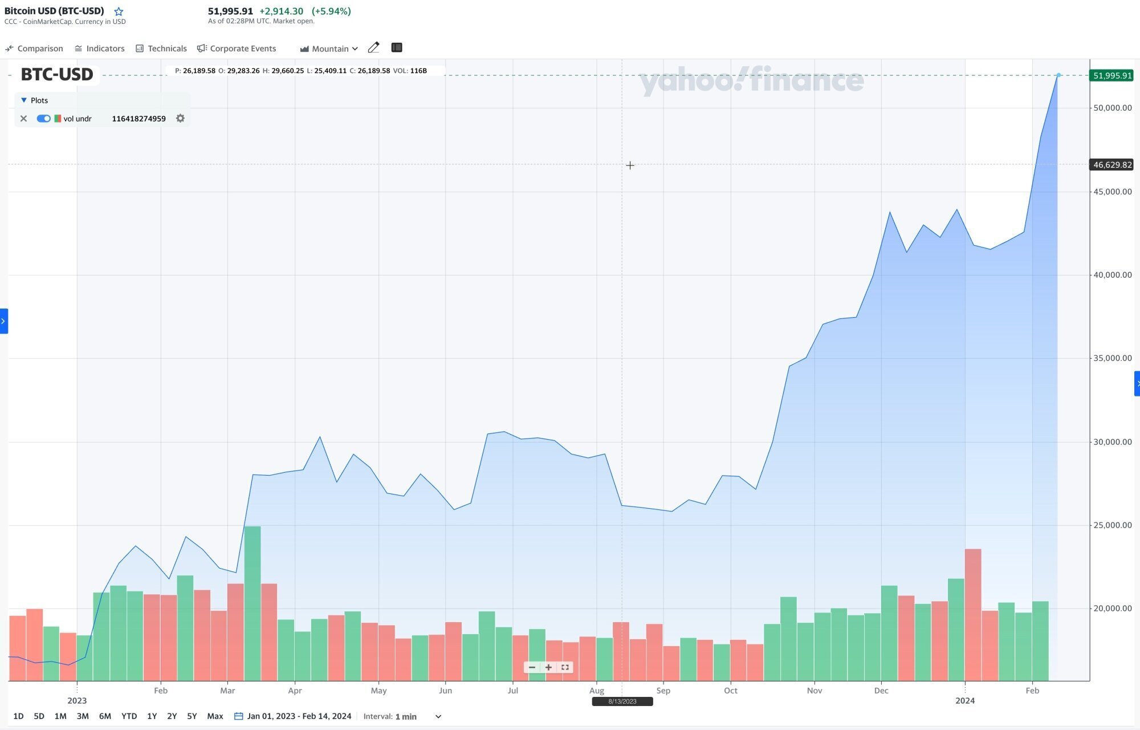
Task: Enter full screen chart view
Action: pos(565,667)
